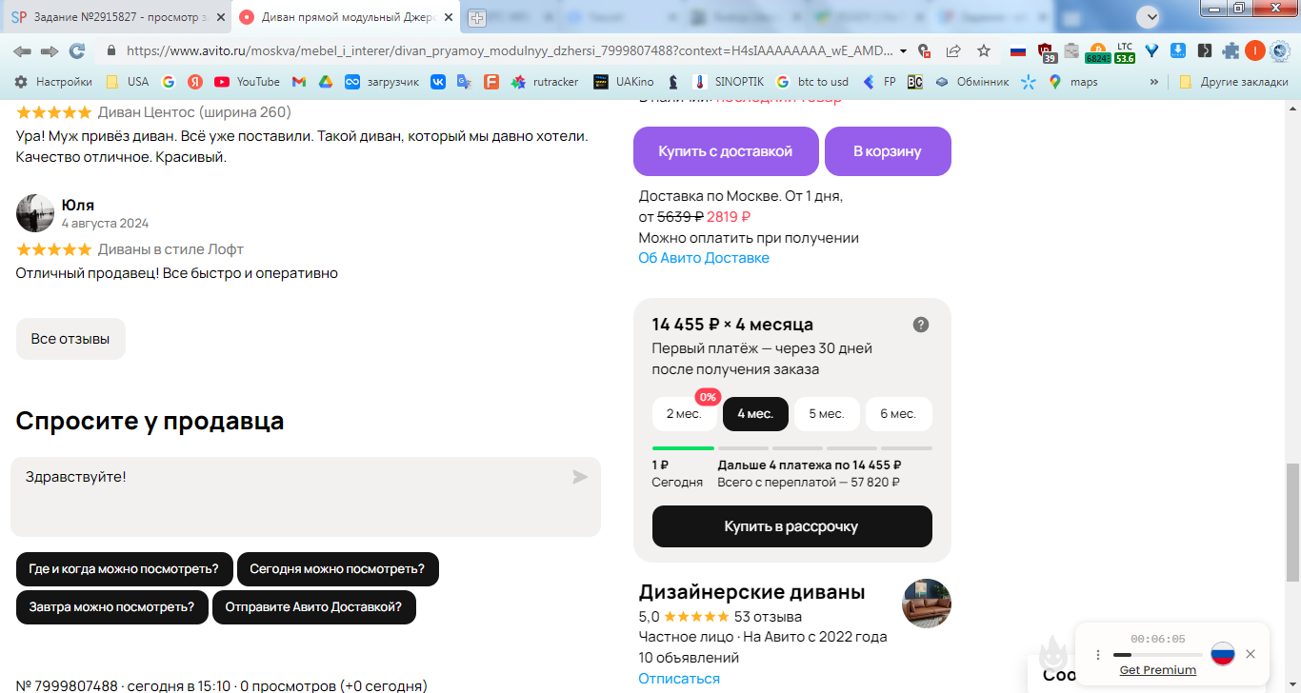Viewport: 1301px width, 693px height.
Task: Open the orange profile avatar
Action: click(x=1255, y=51)
